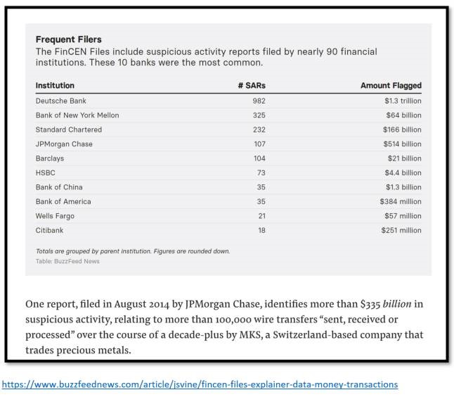Select JPMorgan Chase in the table
The height and width of the screenshot is (397, 454).
tap(64, 144)
